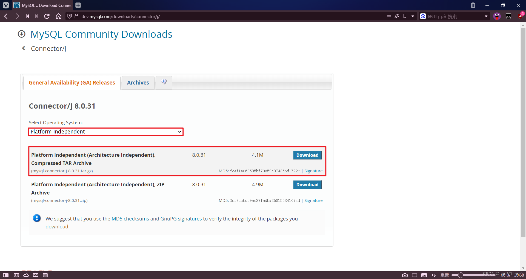This screenshot has width=526, height=279.
Task: Toggle images with the picture icon
Action: pos(424,275)
